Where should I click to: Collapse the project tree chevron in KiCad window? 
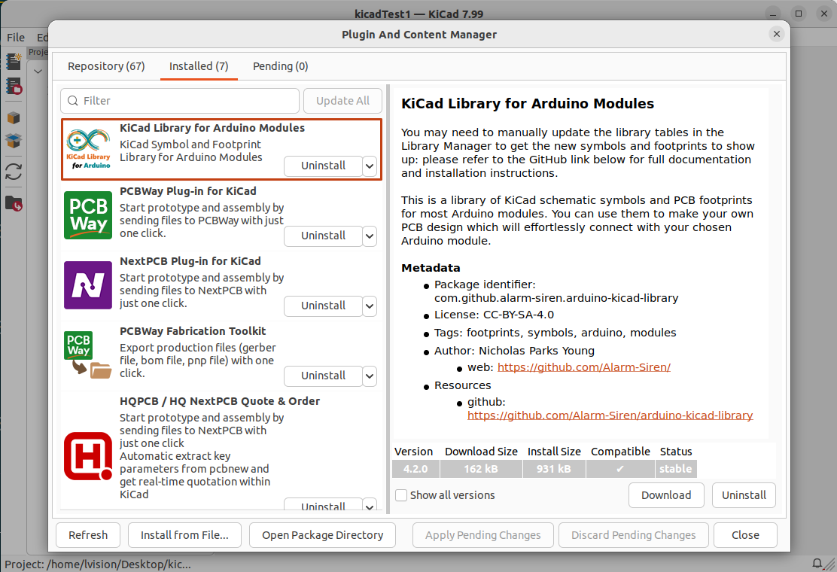38,71
